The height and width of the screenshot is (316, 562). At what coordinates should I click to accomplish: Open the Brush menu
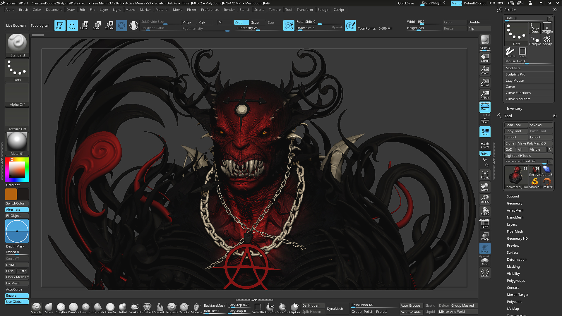coord(23,10)
